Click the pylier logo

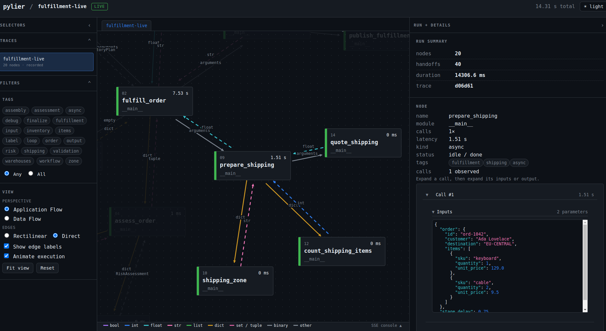click(14, 6)
